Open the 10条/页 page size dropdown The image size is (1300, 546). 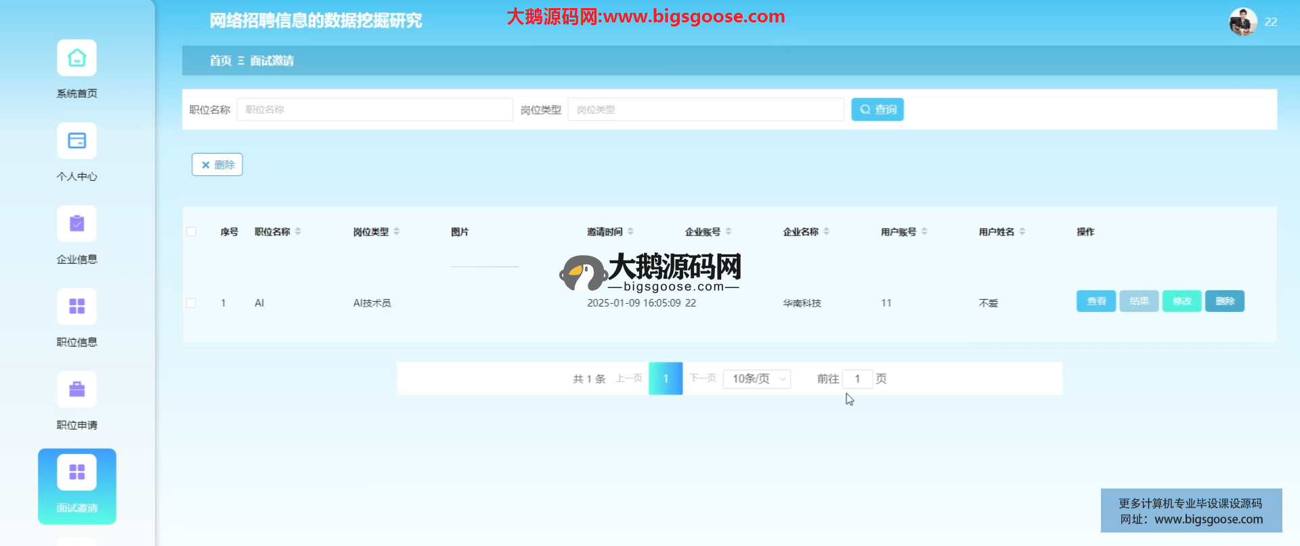click(756, 379)
